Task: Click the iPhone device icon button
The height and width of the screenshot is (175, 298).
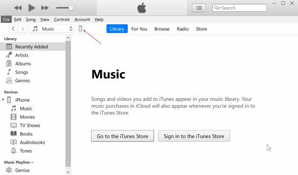Action: point(81,29)
